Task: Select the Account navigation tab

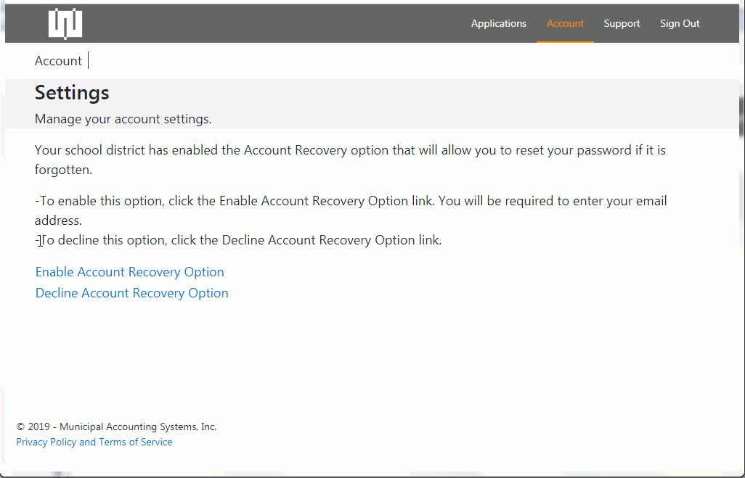Action: (565, 24)
